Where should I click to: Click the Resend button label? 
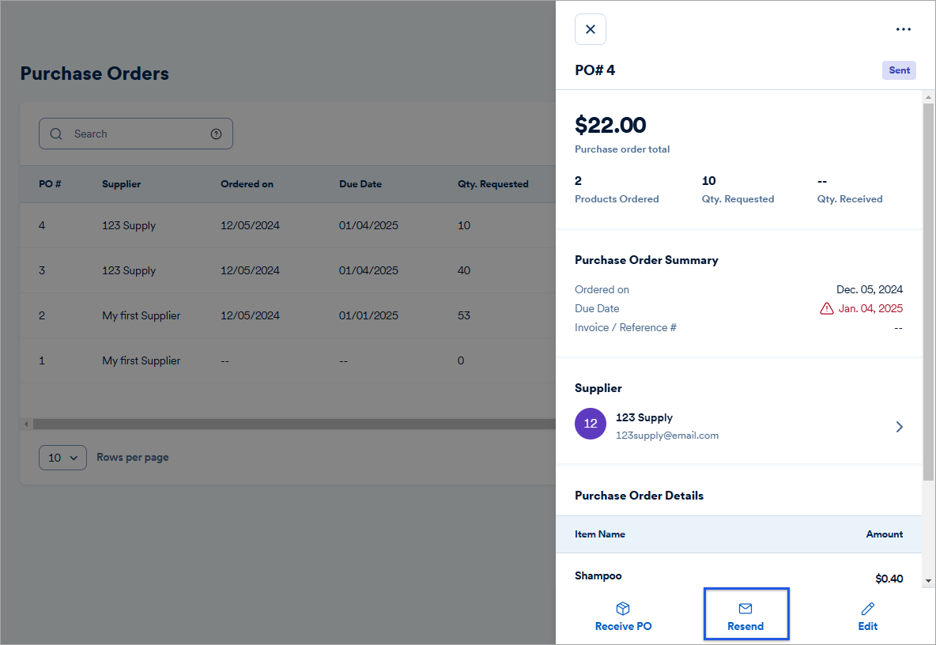point(745,627)
